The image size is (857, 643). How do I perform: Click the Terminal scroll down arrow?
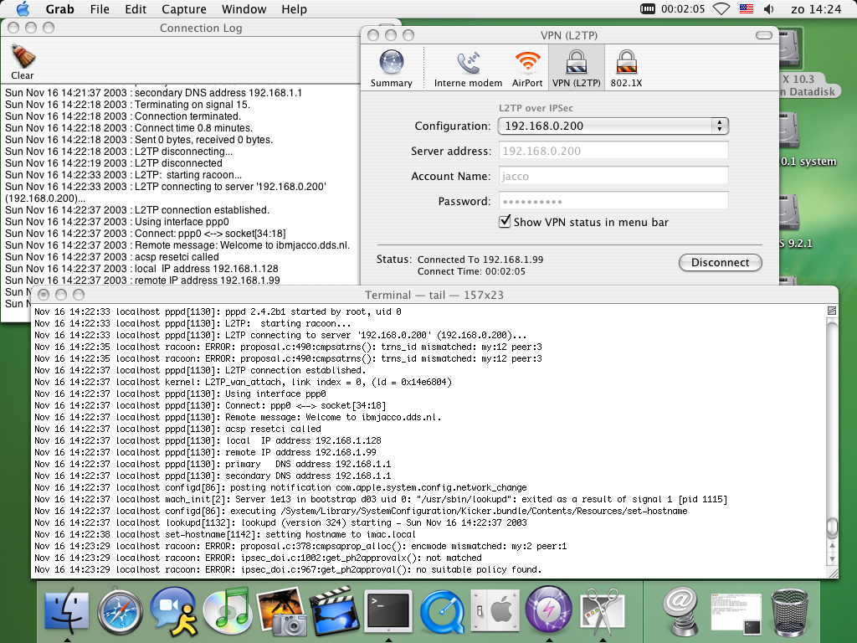click(x=832, y=558)
